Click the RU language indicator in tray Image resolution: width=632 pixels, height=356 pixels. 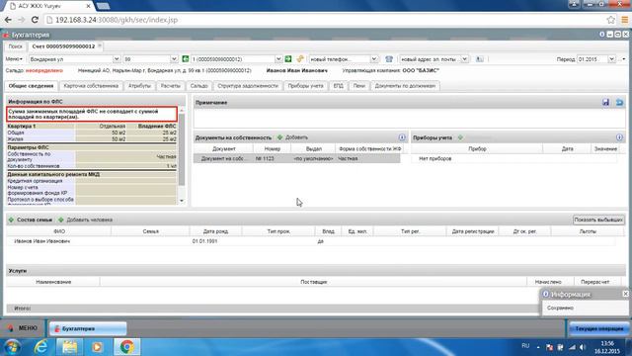click(x=525, y=346)
